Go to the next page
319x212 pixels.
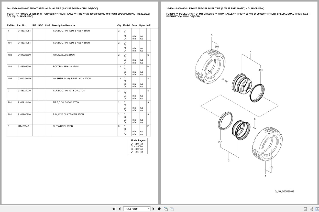coord(153,209)
